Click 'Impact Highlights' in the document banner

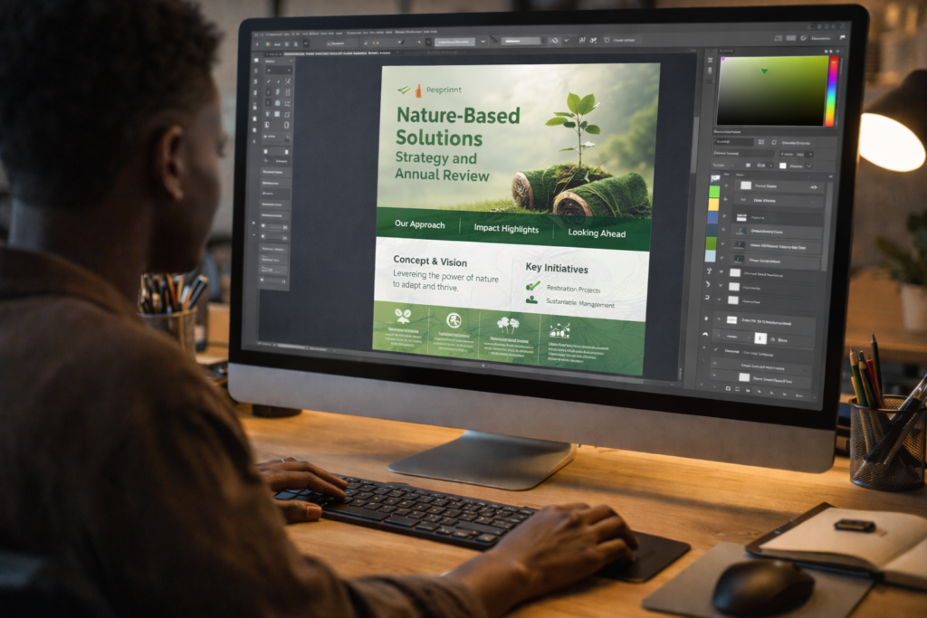pos(505,229)
